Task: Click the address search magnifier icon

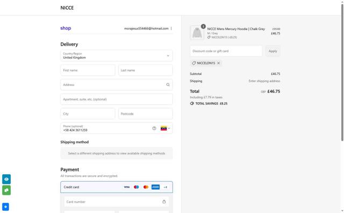Action: [x=168, y=85]
